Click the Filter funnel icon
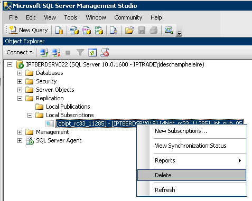Screen dimensions: 252x201 (80, 52)
